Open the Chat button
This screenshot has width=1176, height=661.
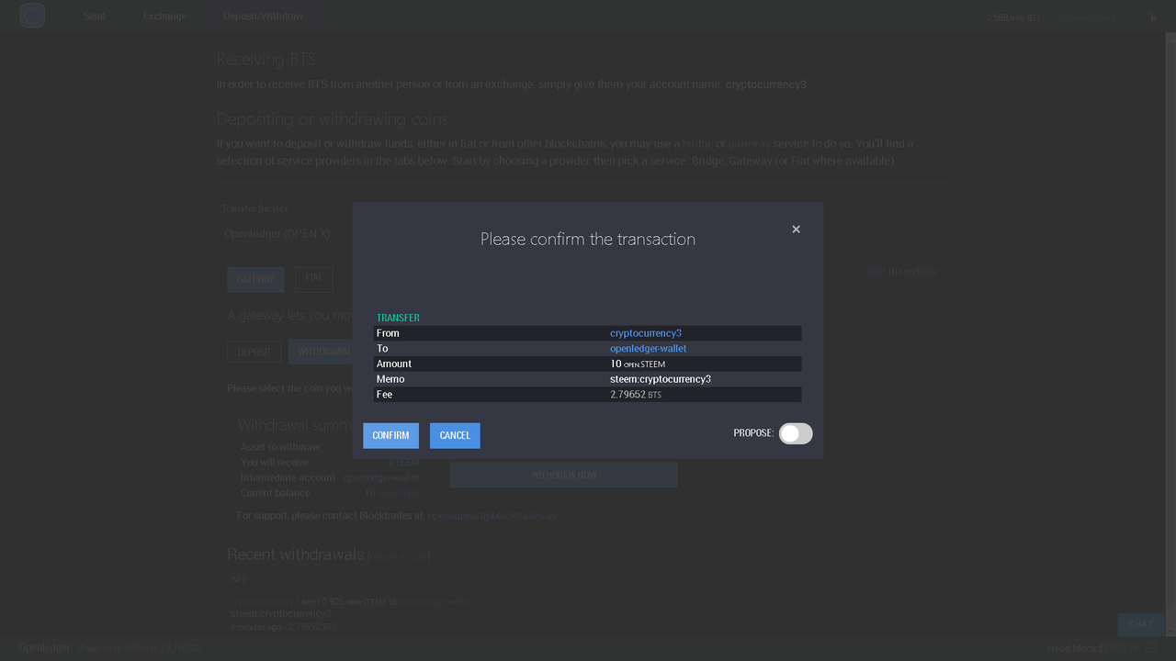click(1141, 624)
